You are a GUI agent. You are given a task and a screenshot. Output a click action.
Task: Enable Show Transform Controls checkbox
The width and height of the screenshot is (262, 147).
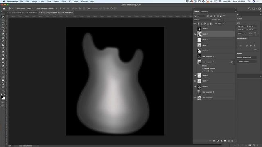pyautogui.click(x=36, y=9)
